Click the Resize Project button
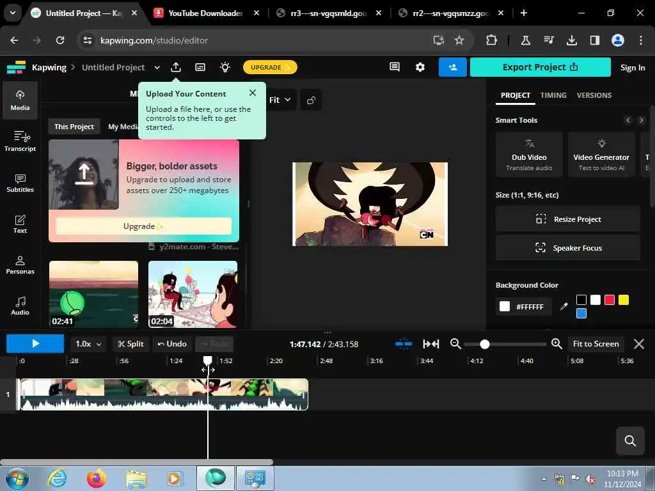655x491 pixels. click(567, 219)
